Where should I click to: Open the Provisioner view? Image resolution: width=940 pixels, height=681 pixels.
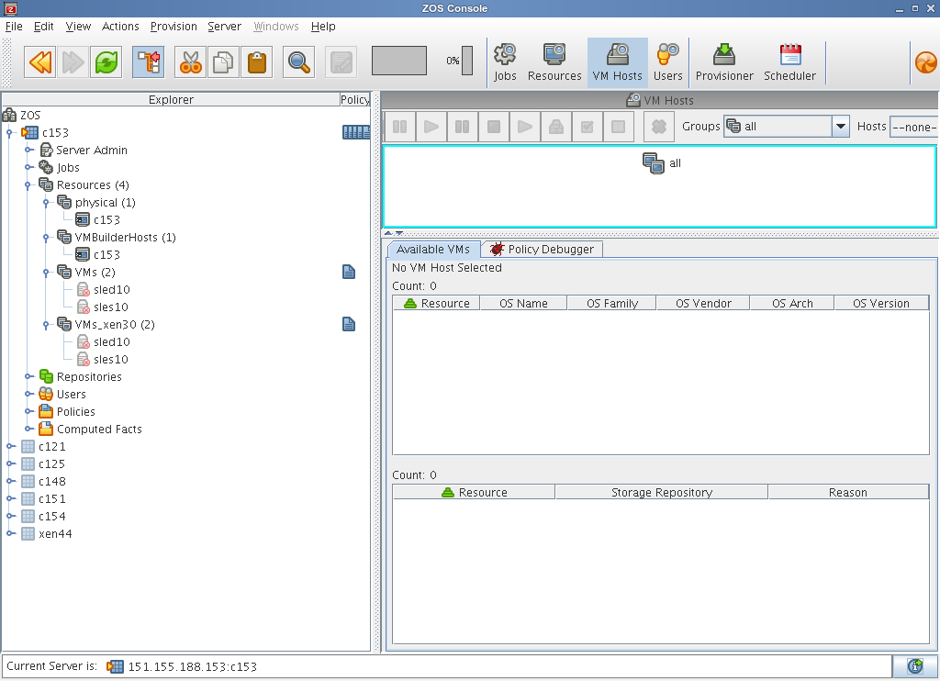click(724, 62)
